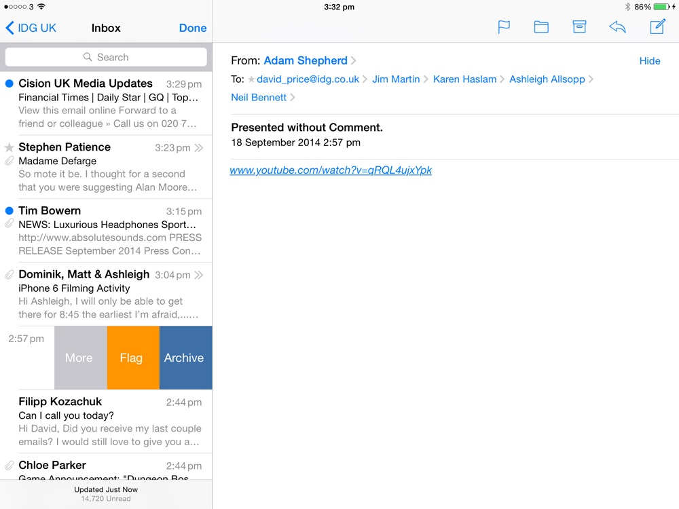The height and width of the screenshot is (509, 679).
Task: Tap chevron after Adam Shepherd
Action: click(x=353, y=60)
